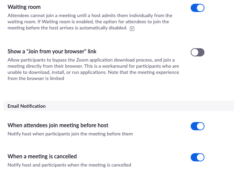Click the "from the browser is limited" line
Viewport: 234px width, 185px height.
[36, 78]
